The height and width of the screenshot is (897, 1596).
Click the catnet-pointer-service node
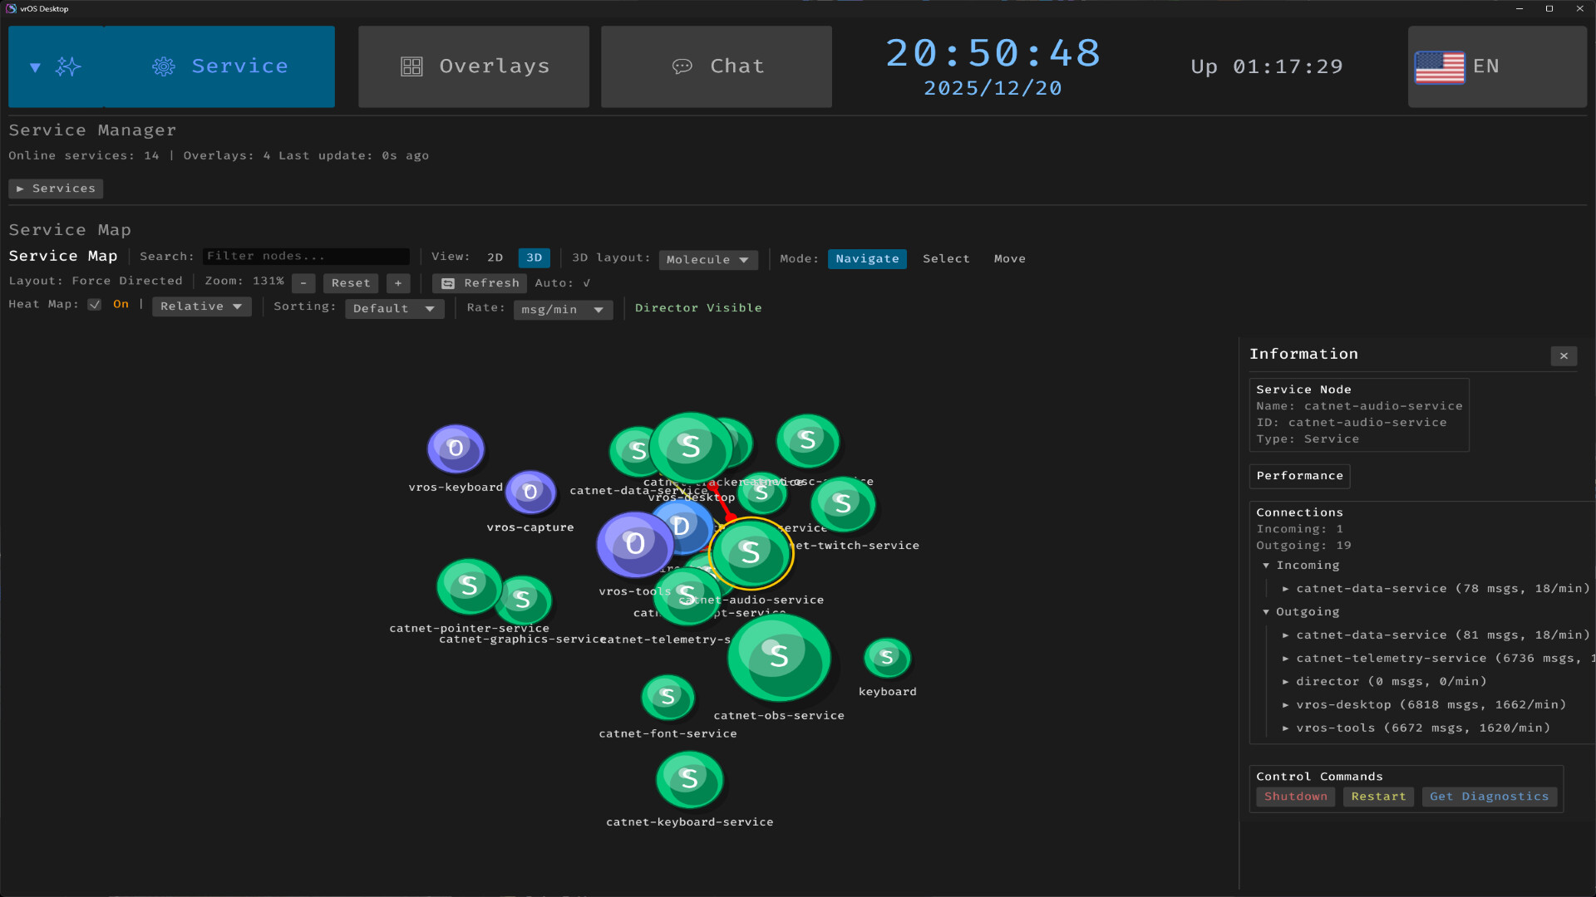(468, 586)
